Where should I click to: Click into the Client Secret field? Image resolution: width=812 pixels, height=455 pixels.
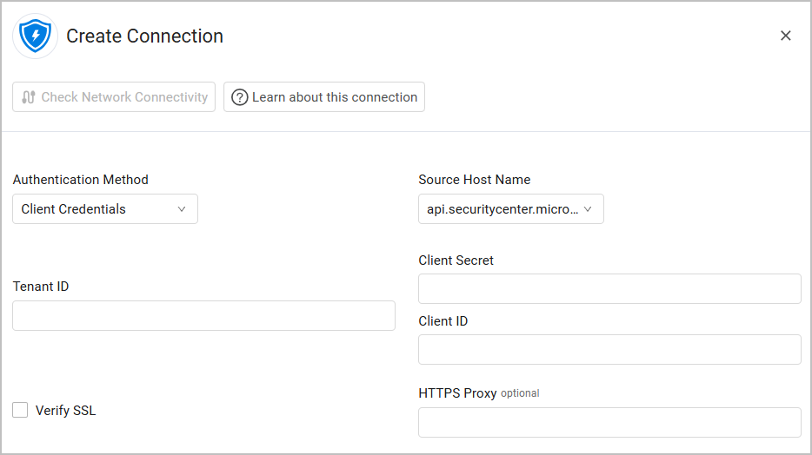(x=609, y=289)
